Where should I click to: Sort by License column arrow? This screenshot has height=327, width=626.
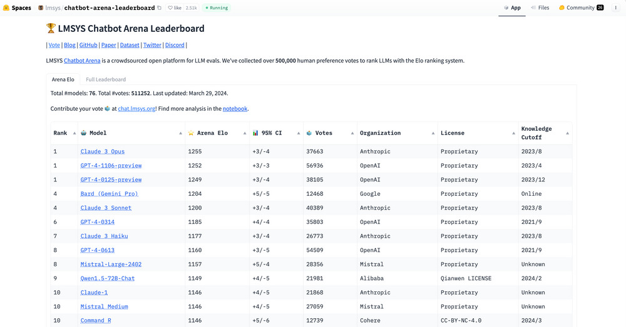(x=513, y=133)
